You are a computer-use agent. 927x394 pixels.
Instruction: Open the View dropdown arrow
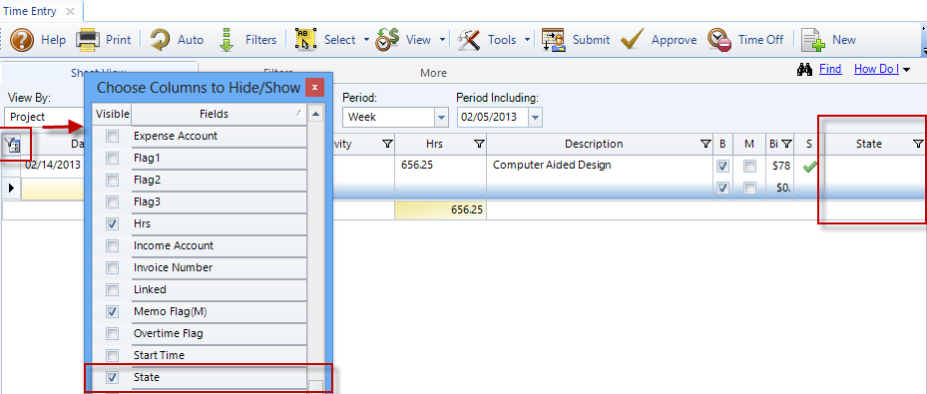(442, 40)
